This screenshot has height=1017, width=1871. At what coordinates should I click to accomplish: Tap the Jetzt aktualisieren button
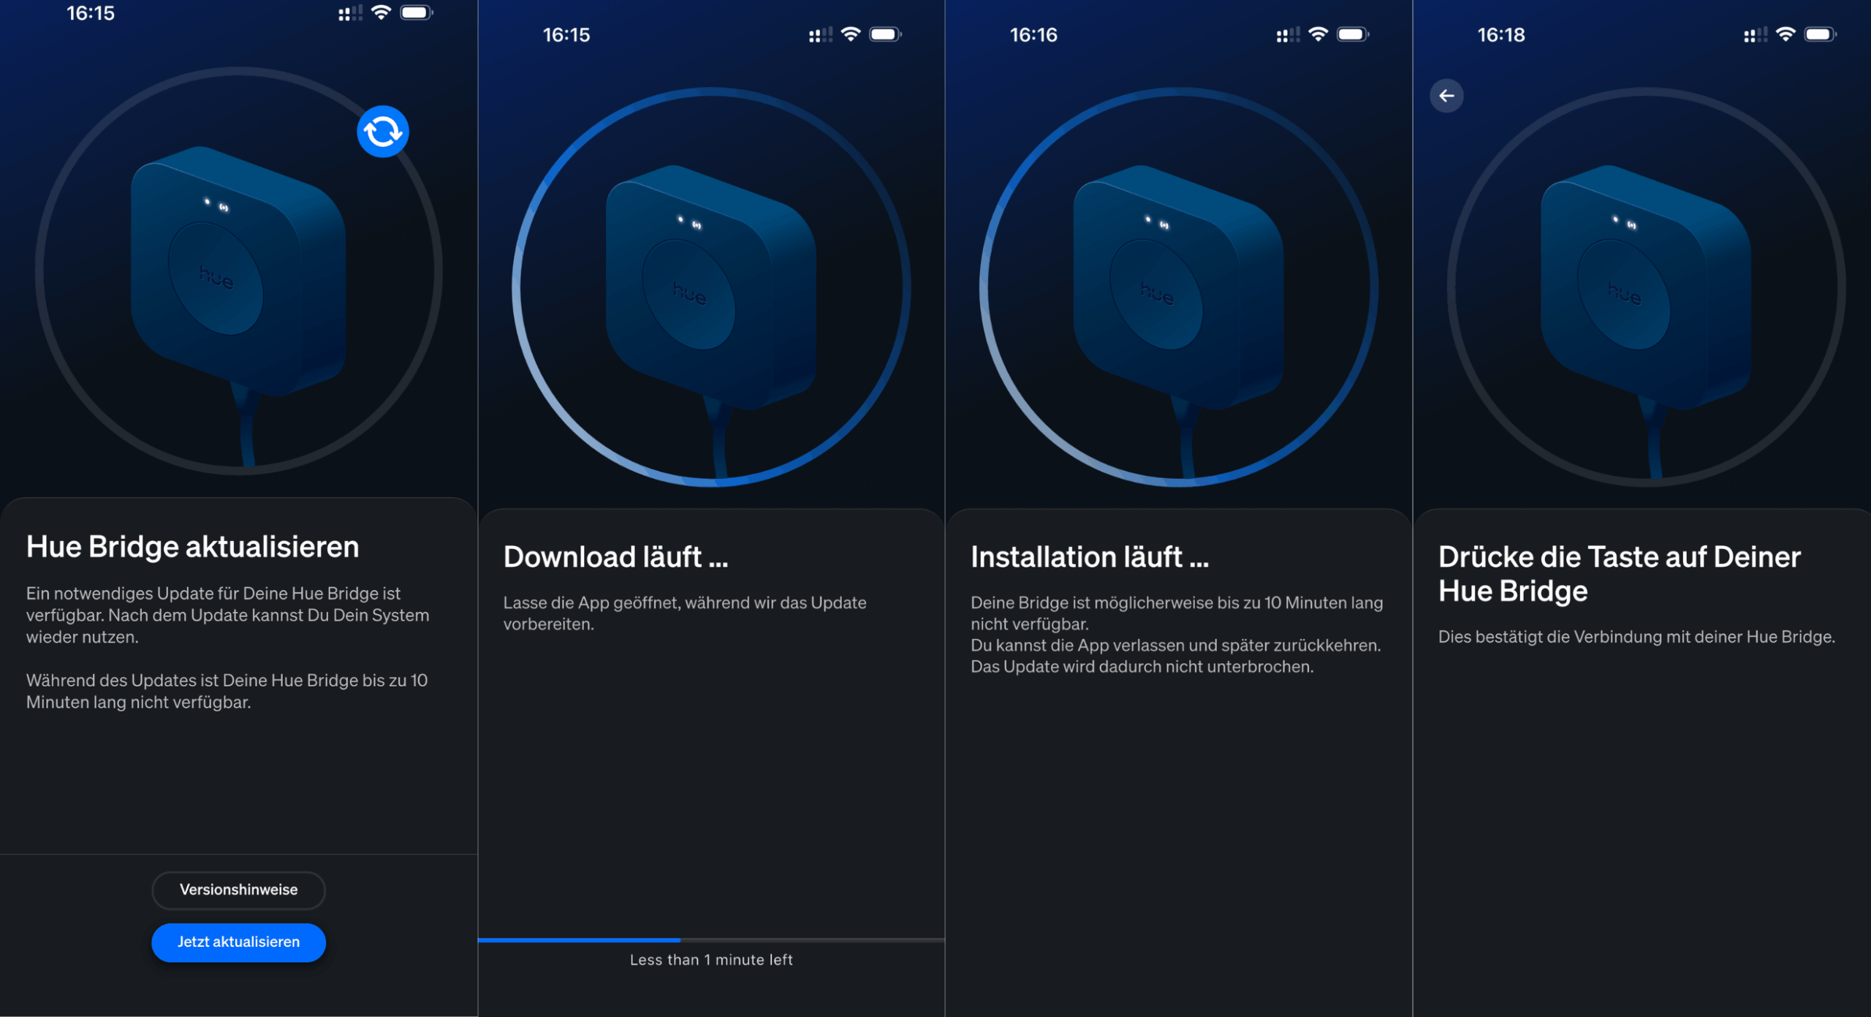(238, 942)
